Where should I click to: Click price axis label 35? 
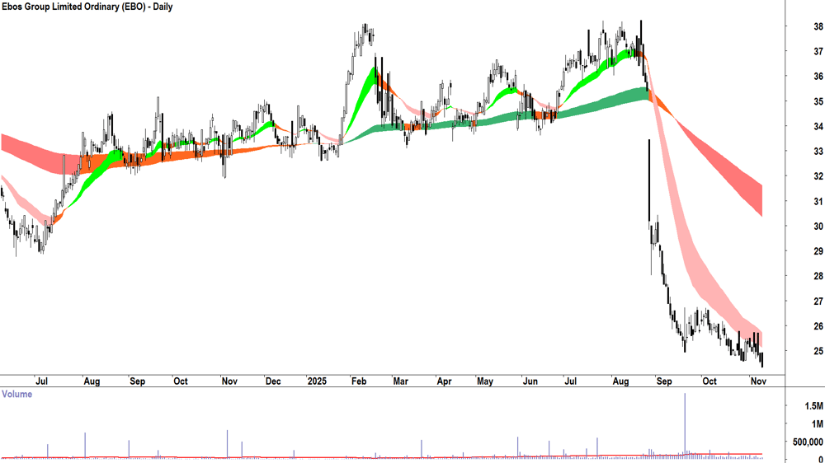pos(818,101)
